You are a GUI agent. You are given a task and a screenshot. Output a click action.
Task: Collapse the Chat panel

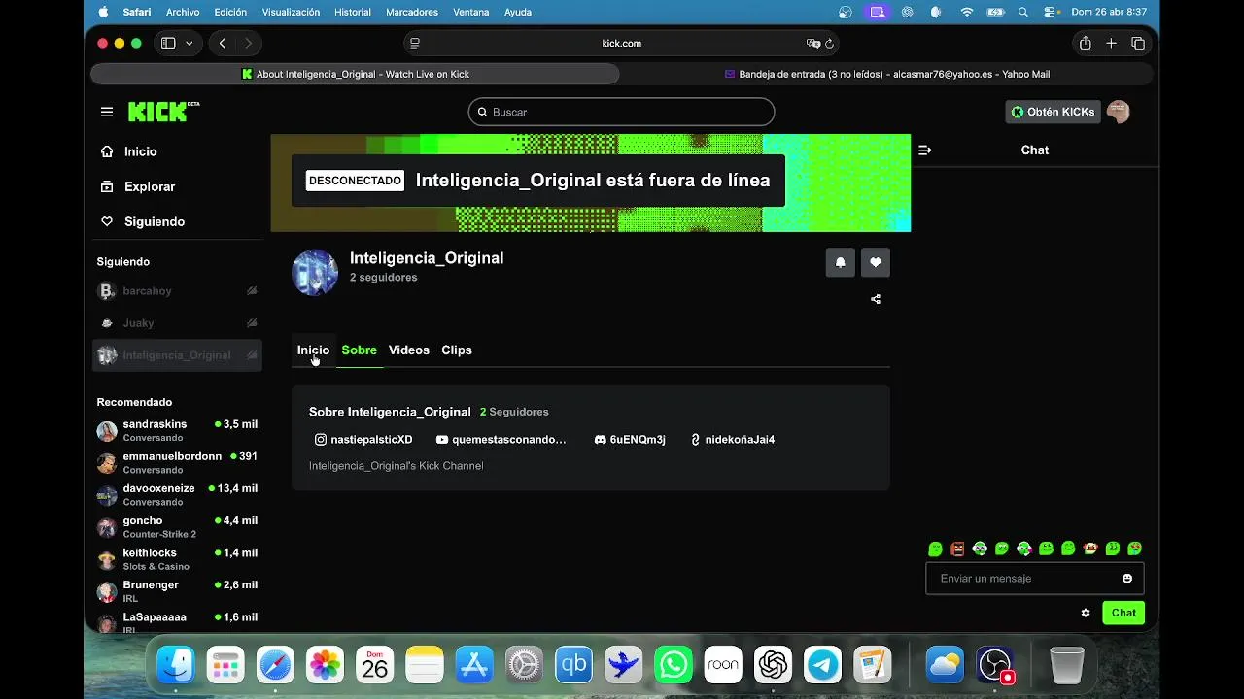click(924, 150)
